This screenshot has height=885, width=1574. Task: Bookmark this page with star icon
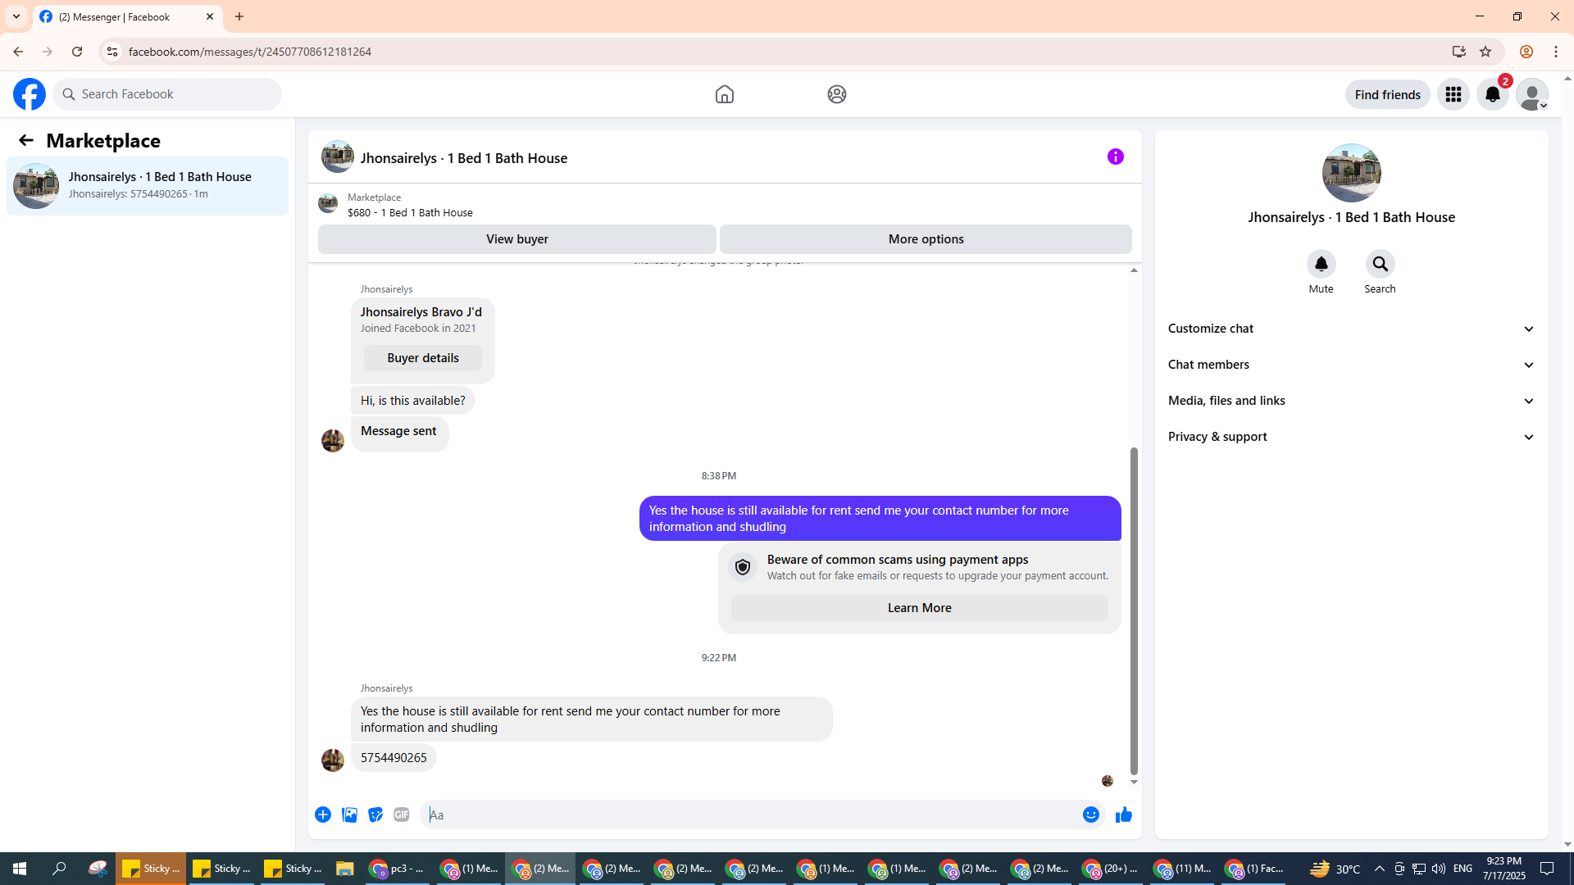[x=1485, y=52]
